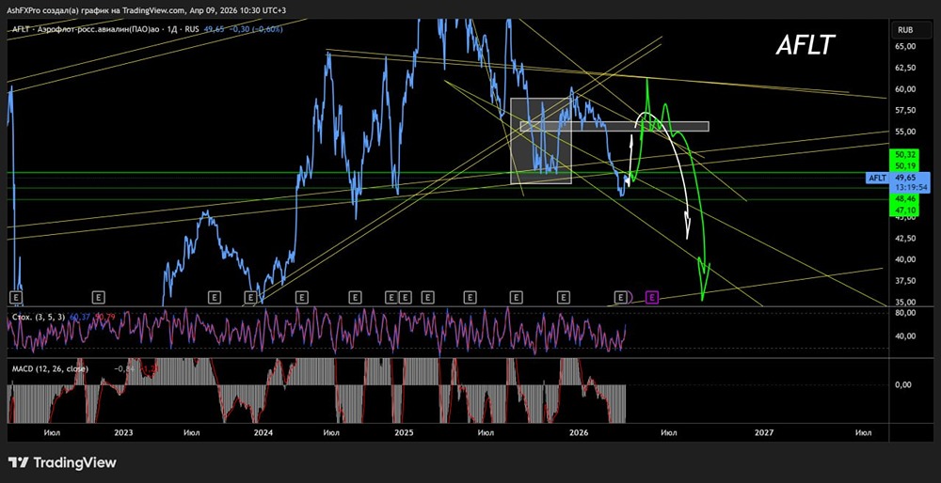Click the 2027 time axis label
The width and height of the screenshot is (941, 483).
(x=764, y=431)
